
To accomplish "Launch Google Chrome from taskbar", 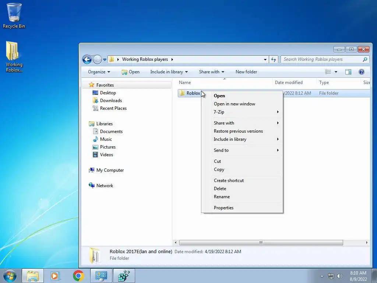I will (78, 276).
